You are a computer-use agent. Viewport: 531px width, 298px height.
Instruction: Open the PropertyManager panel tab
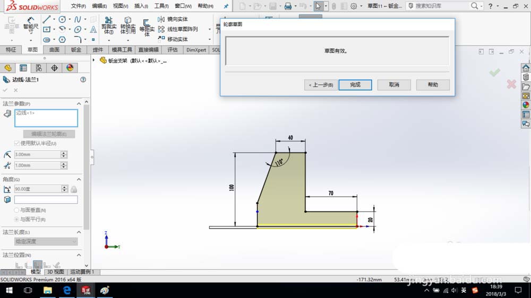click(23, 68)
